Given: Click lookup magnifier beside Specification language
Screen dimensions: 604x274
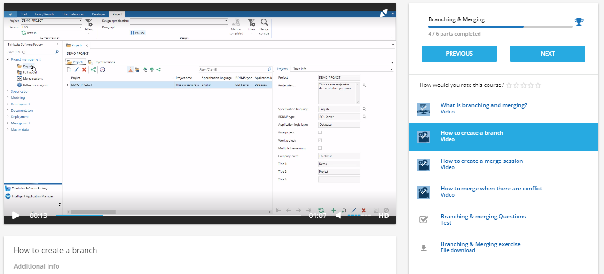Looking at the screenshot, I should [x=364, y=109].
